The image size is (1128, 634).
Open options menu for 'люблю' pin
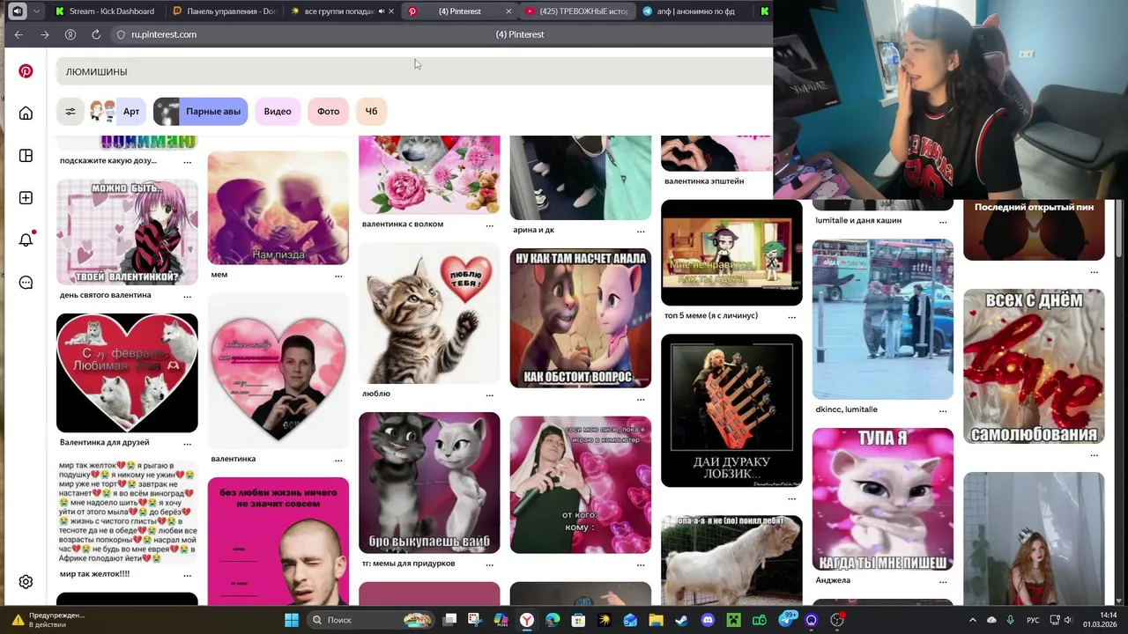pos(489,394)
